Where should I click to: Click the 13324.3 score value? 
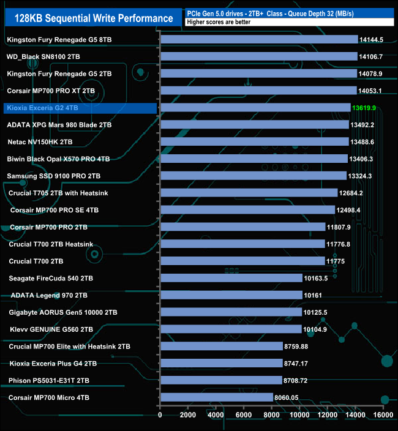click(360, 176)
